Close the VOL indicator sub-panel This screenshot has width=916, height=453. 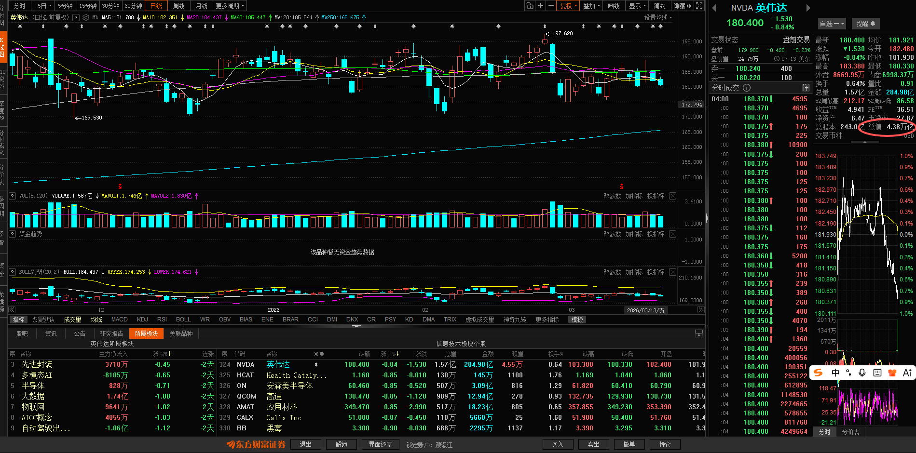(672, 196)
